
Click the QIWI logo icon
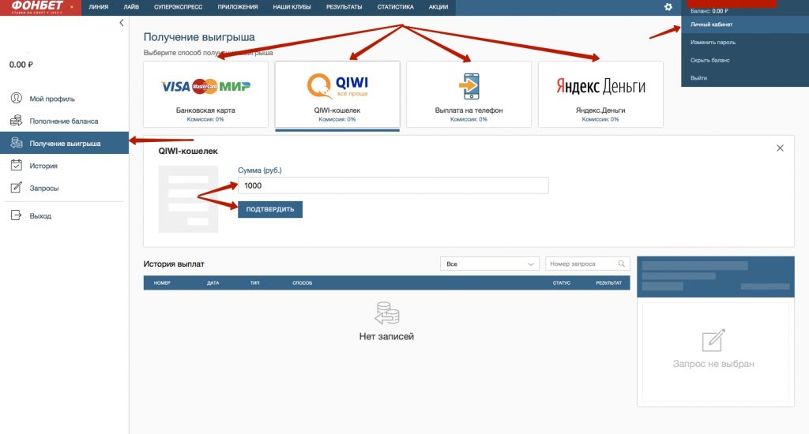(x=337, y=85)
